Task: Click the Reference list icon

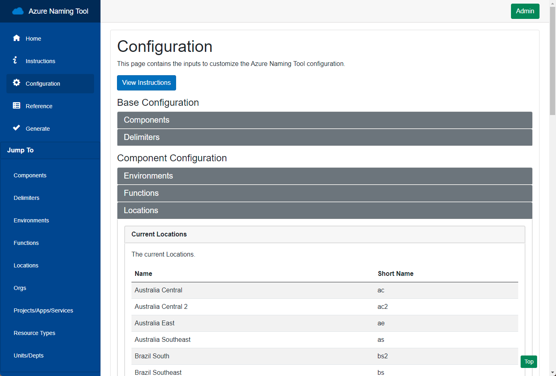Action: 16,106
